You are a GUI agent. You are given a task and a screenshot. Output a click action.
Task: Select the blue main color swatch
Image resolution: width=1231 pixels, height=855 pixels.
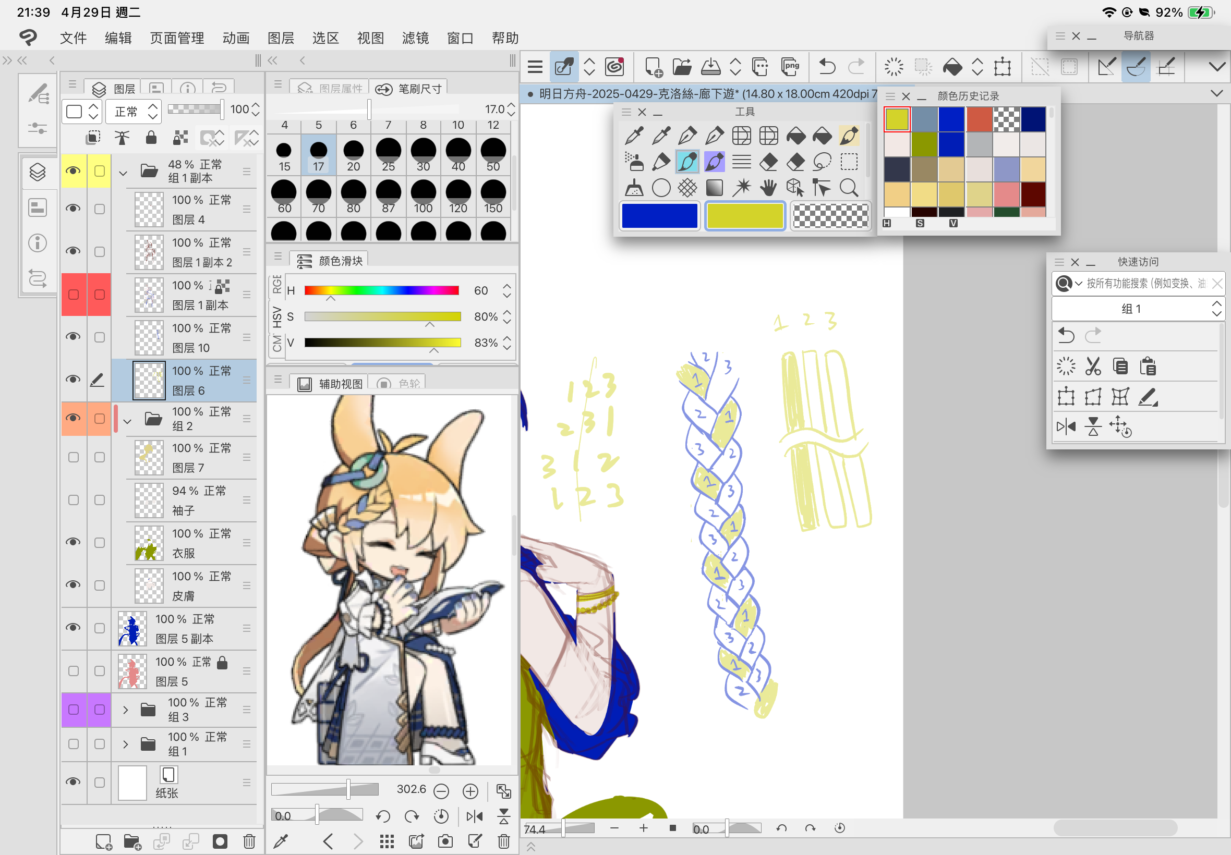(x=660, y=215)
